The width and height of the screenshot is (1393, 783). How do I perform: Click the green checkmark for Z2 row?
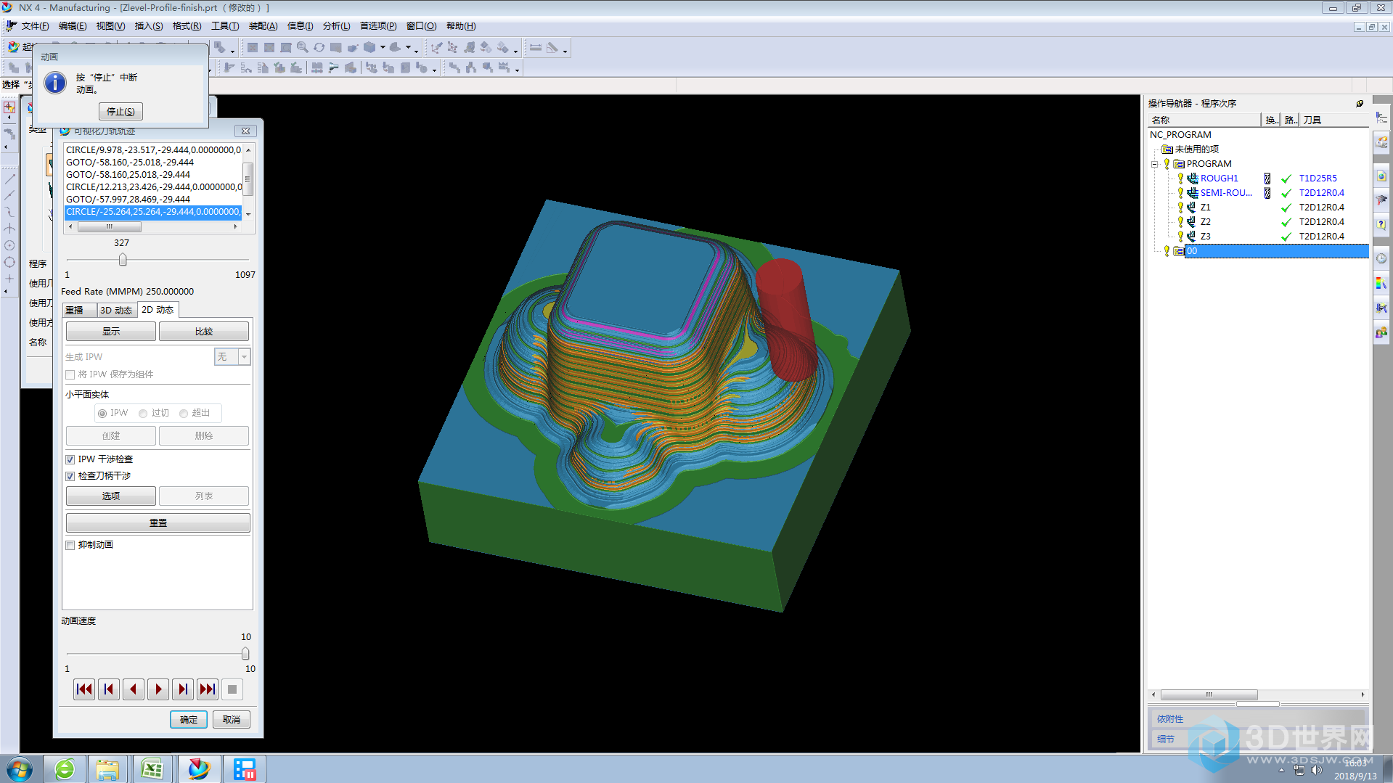(x=1286, y=222)
